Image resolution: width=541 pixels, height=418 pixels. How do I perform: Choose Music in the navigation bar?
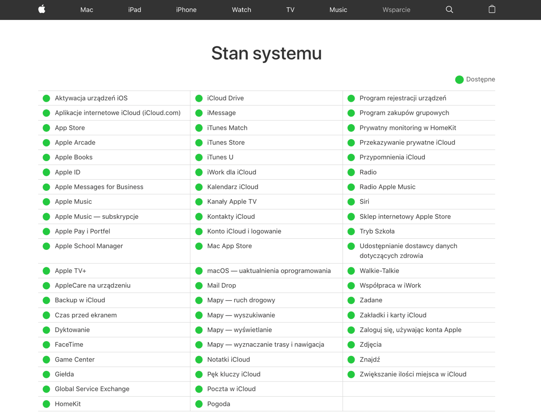[x=338, y=10]
